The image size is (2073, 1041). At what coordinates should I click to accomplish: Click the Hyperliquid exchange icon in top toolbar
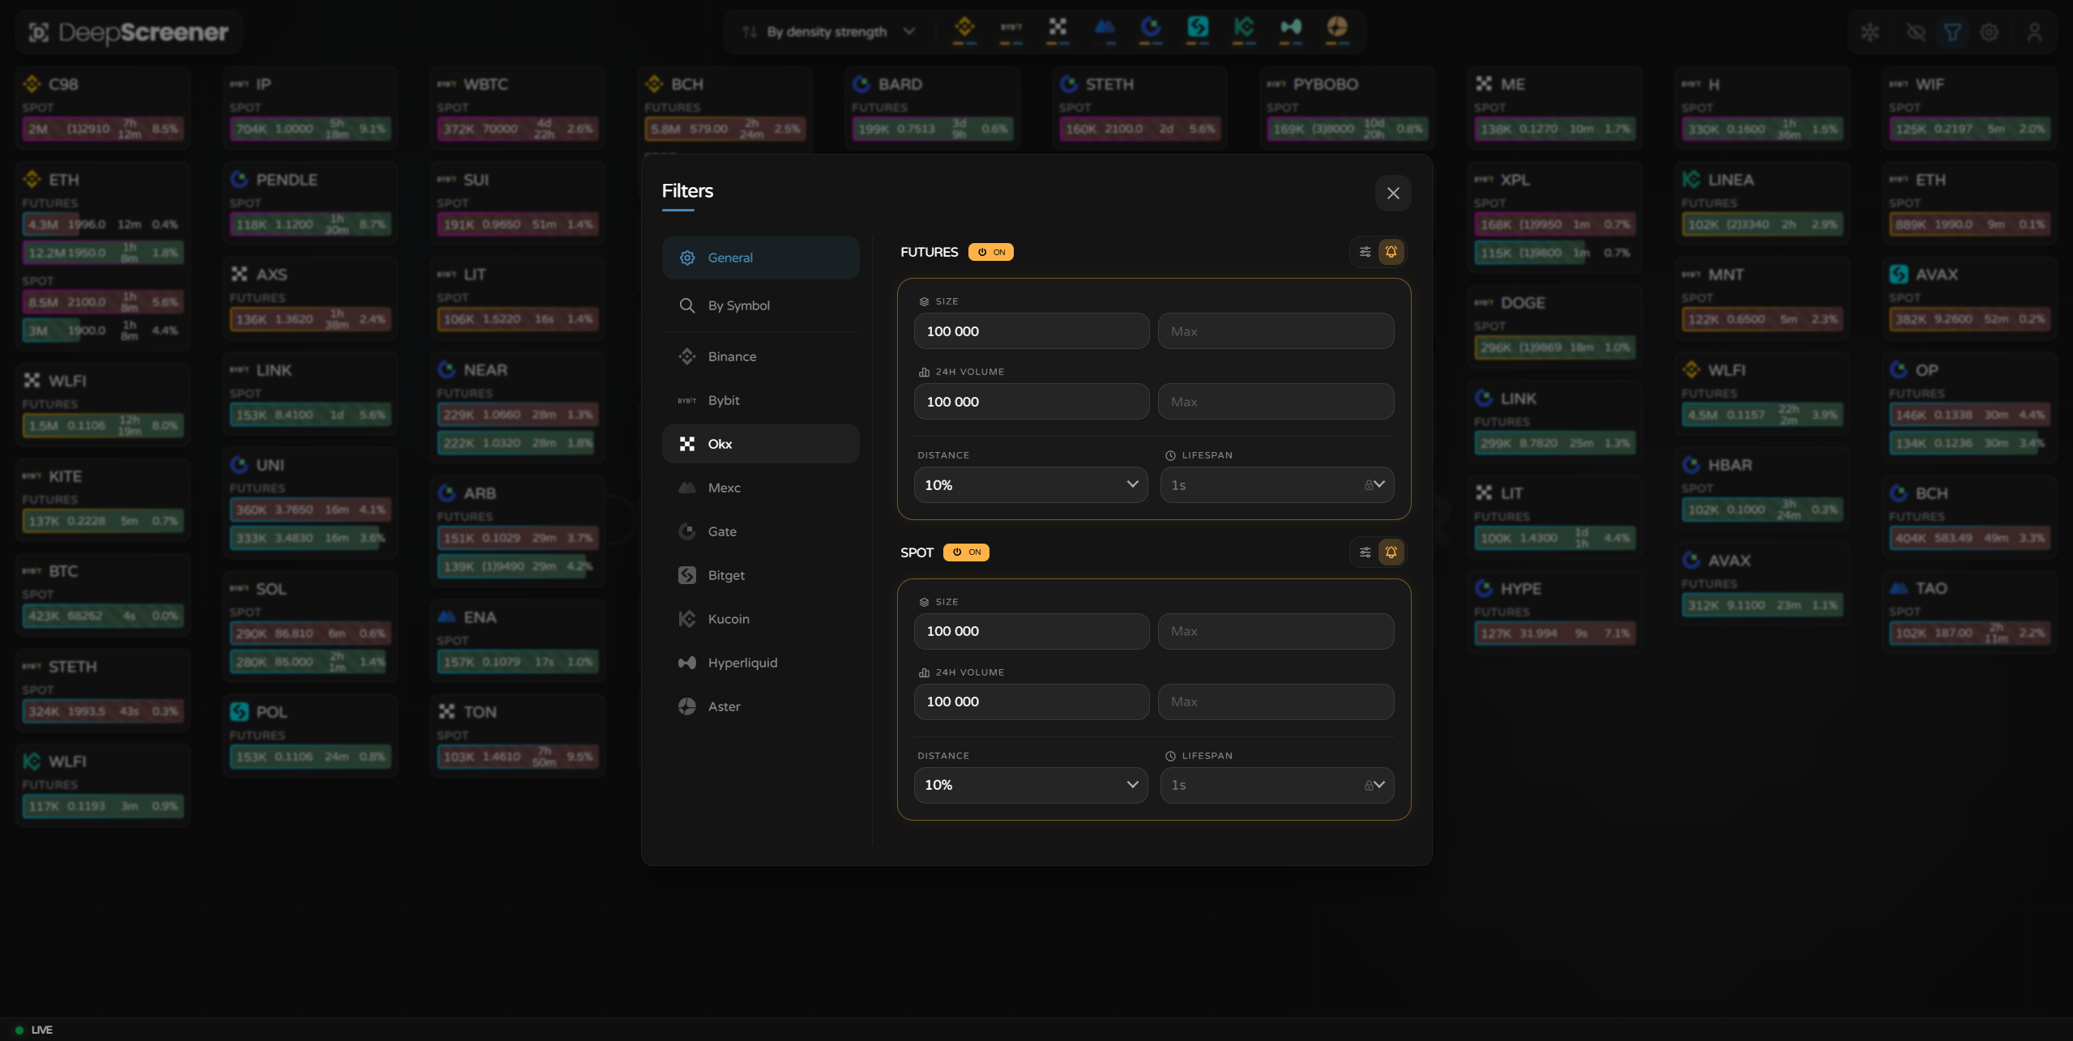(x=1291, y=30)
